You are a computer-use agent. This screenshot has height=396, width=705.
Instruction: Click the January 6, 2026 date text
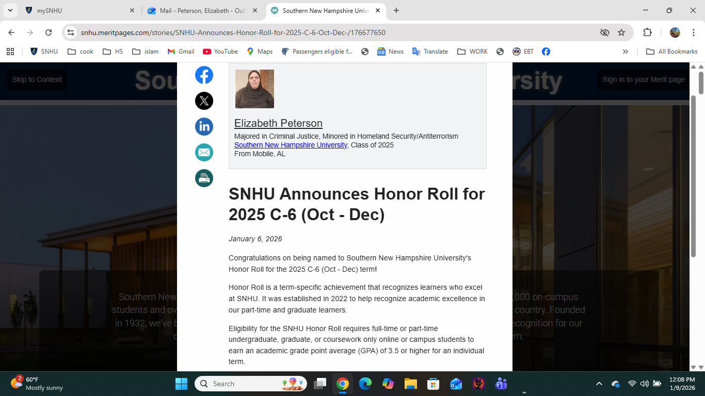(255, 239)
